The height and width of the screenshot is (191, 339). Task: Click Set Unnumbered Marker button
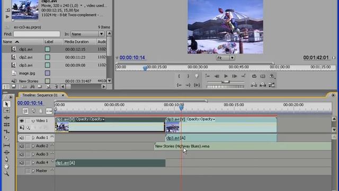197,76
